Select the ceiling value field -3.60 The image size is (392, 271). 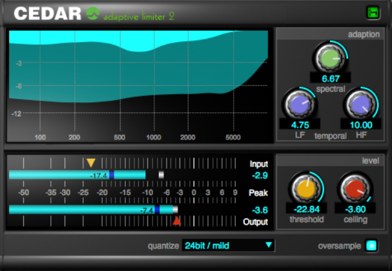click(355, 209)
